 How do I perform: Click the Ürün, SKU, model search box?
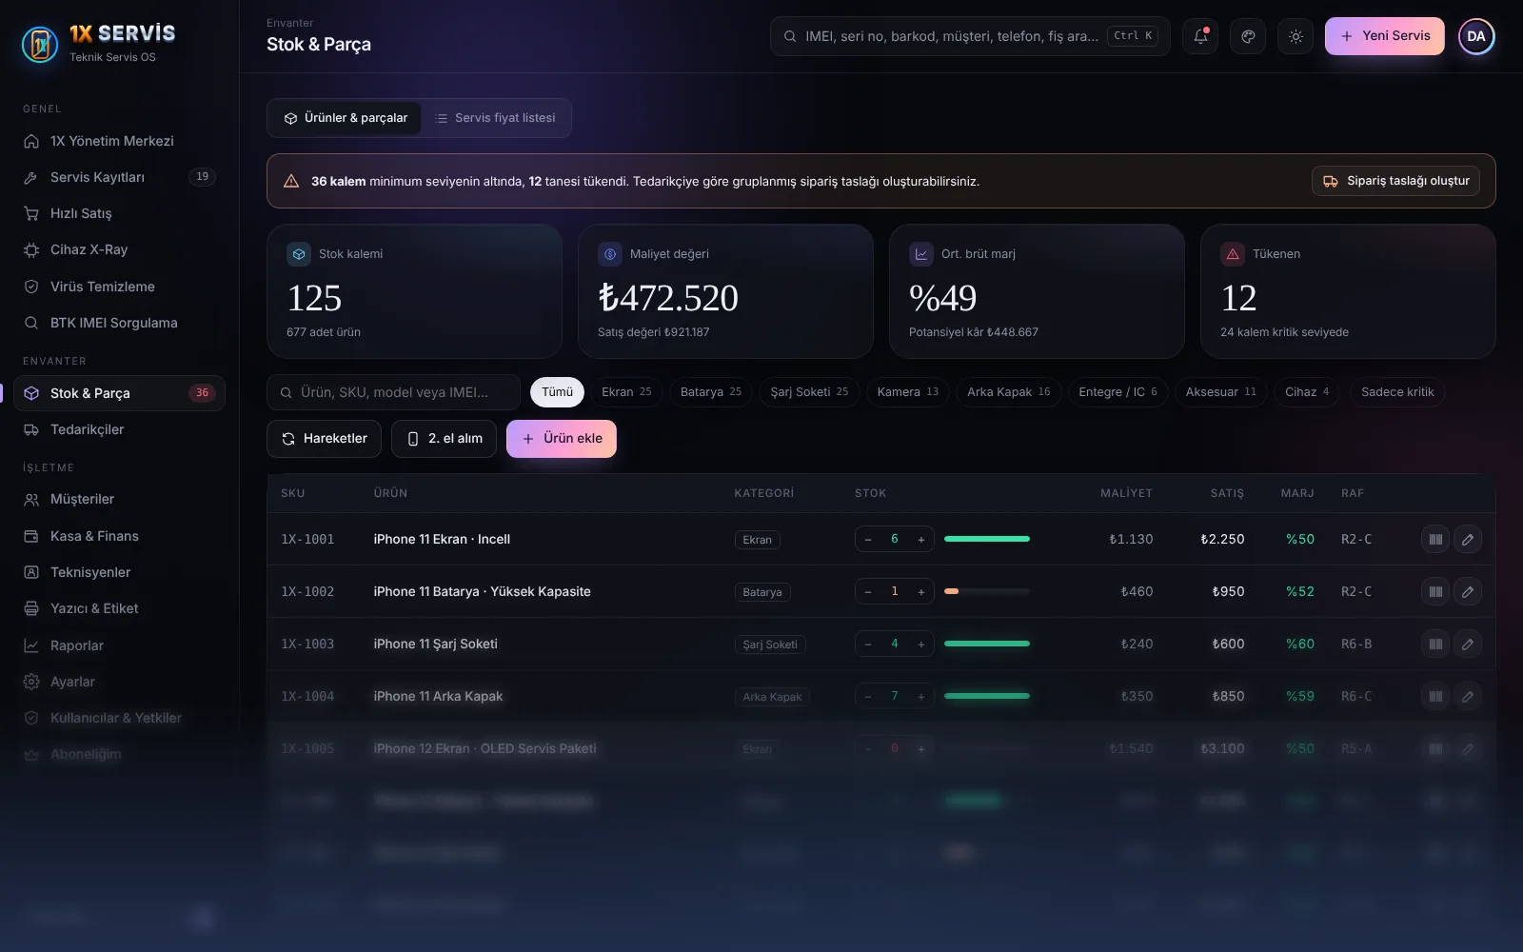coord(393,392)
